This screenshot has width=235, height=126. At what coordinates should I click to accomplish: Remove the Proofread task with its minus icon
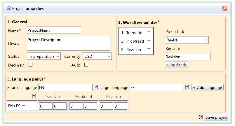pos(149,41)
